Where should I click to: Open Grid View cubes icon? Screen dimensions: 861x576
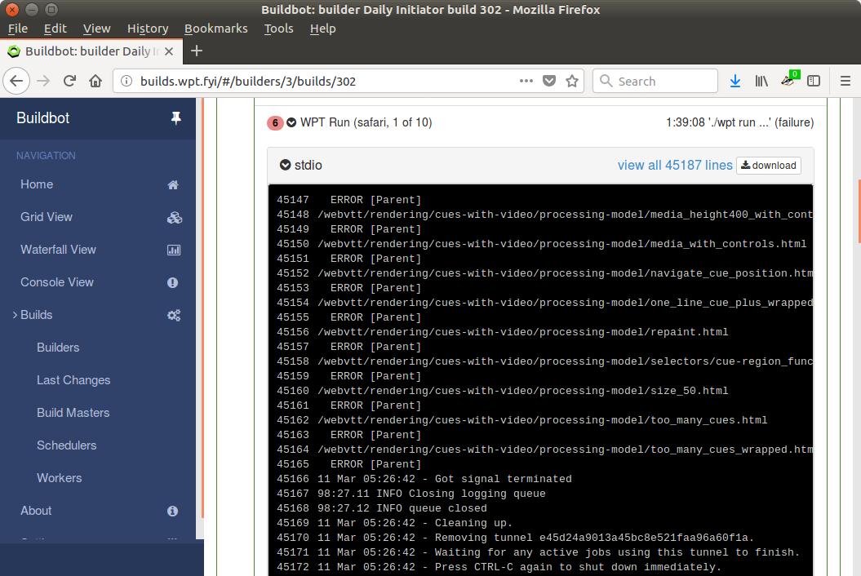pos(173,217)
